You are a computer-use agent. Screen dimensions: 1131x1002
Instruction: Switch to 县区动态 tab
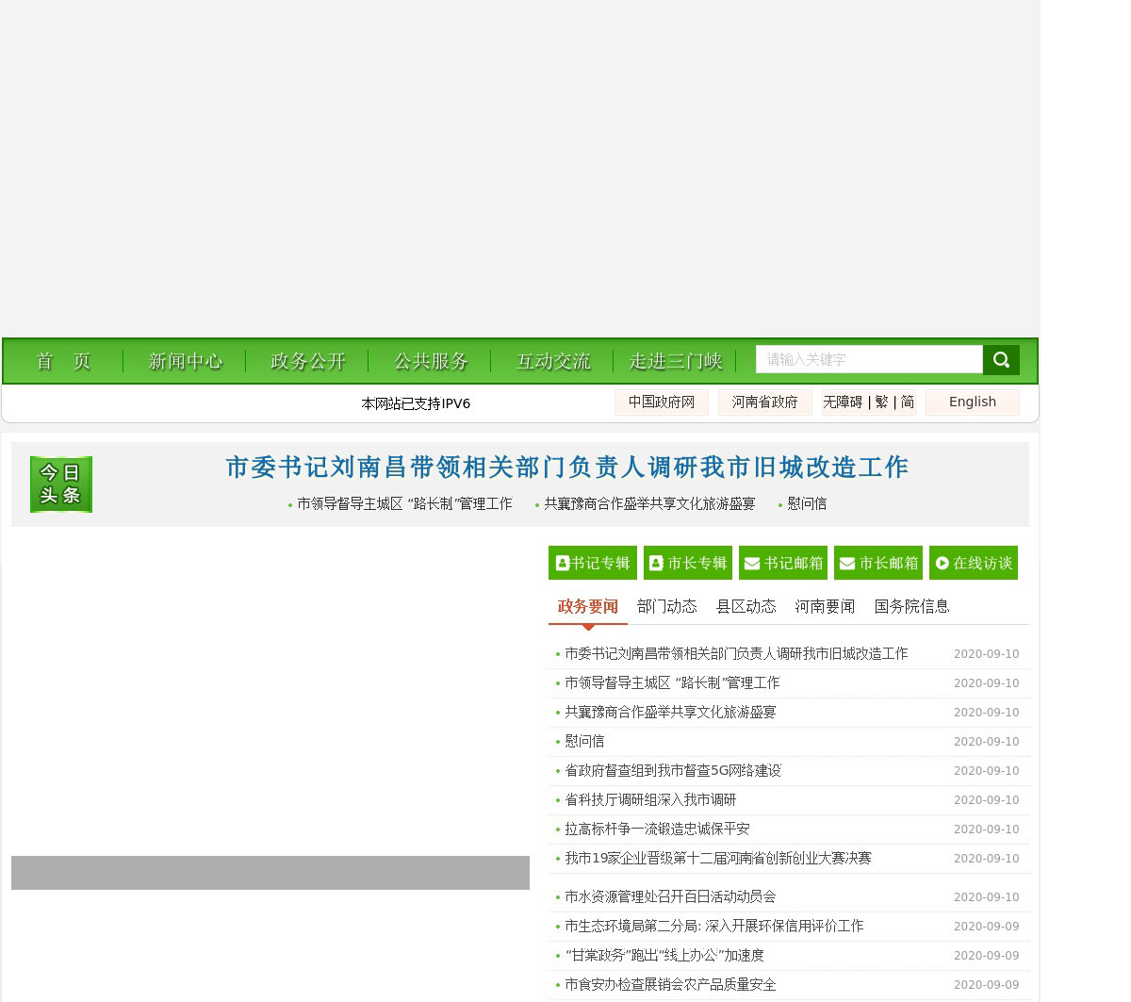[x=746, y=606]
